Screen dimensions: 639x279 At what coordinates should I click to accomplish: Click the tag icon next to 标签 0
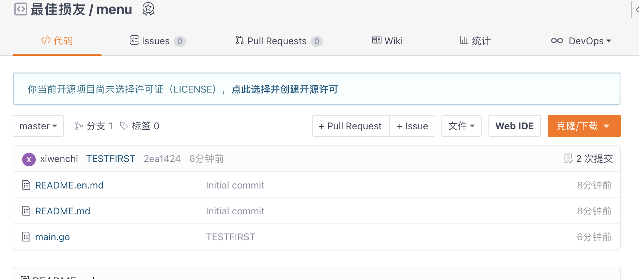124,126
